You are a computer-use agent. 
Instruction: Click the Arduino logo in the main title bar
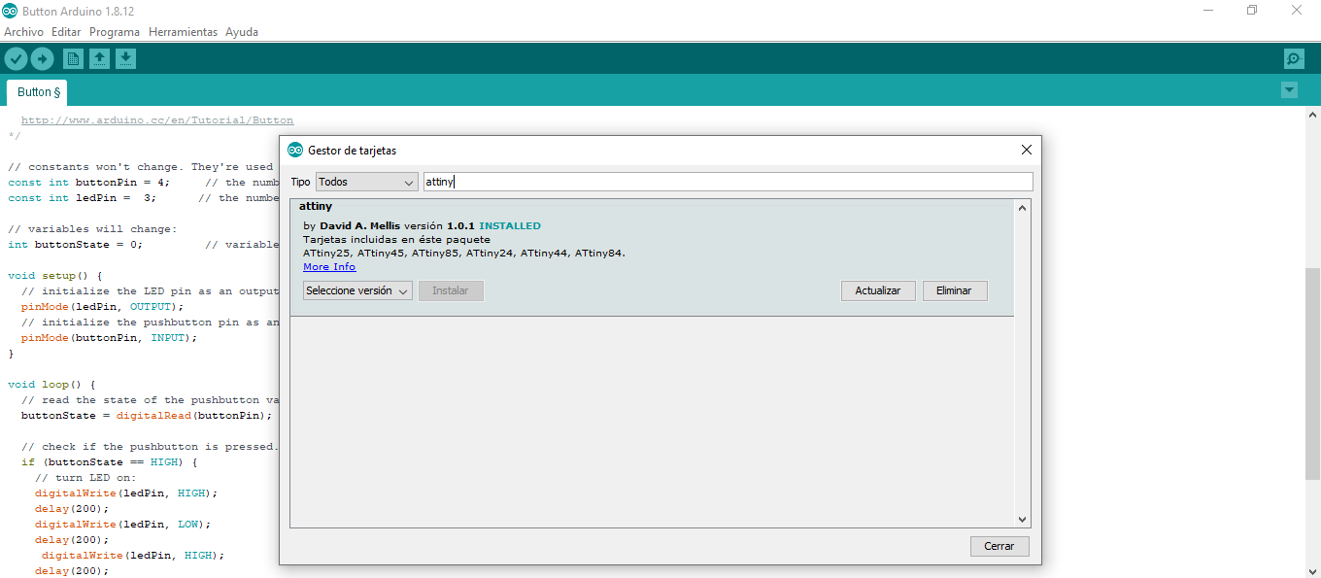[x=10, y=10]
